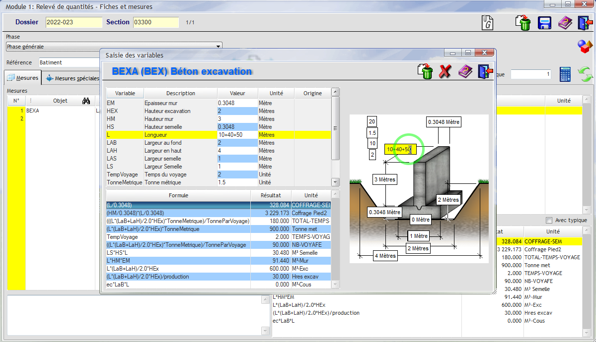596x342 pixels.
Task: Open the calculator icon beside the quantity field
Action: [x=565, y=74]
